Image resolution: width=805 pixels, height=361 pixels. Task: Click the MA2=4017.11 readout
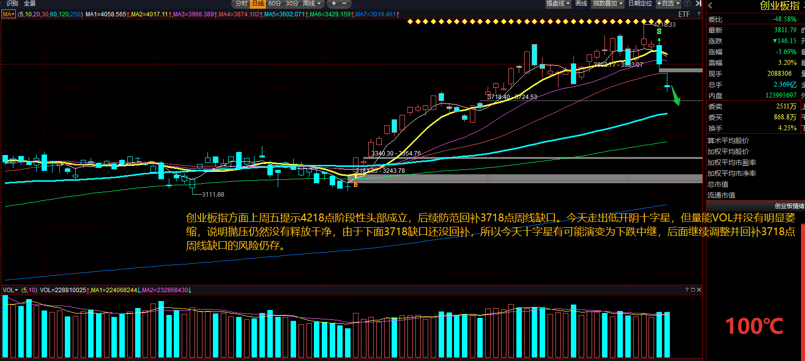151,14
